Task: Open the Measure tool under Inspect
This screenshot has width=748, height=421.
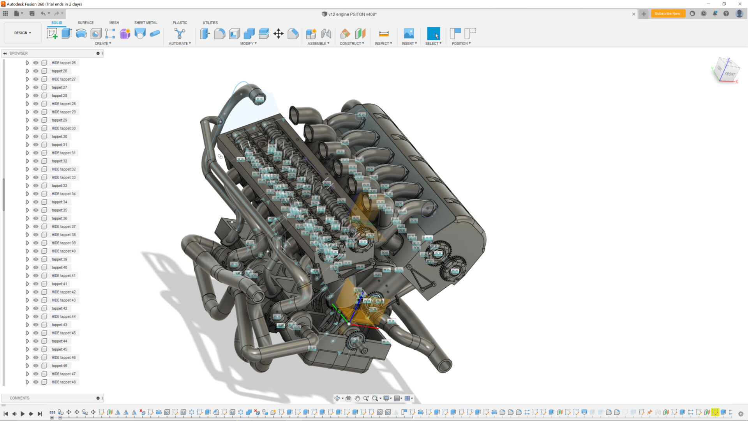Action: [x=383, y=34]
